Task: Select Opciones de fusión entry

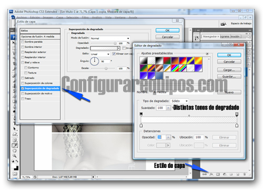Action: point(40,37)
